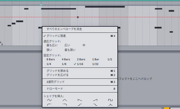Viewport: 180px width, 109px height.
Task: Set fixed grid to 2 Bars
Action: coord(81,59)
